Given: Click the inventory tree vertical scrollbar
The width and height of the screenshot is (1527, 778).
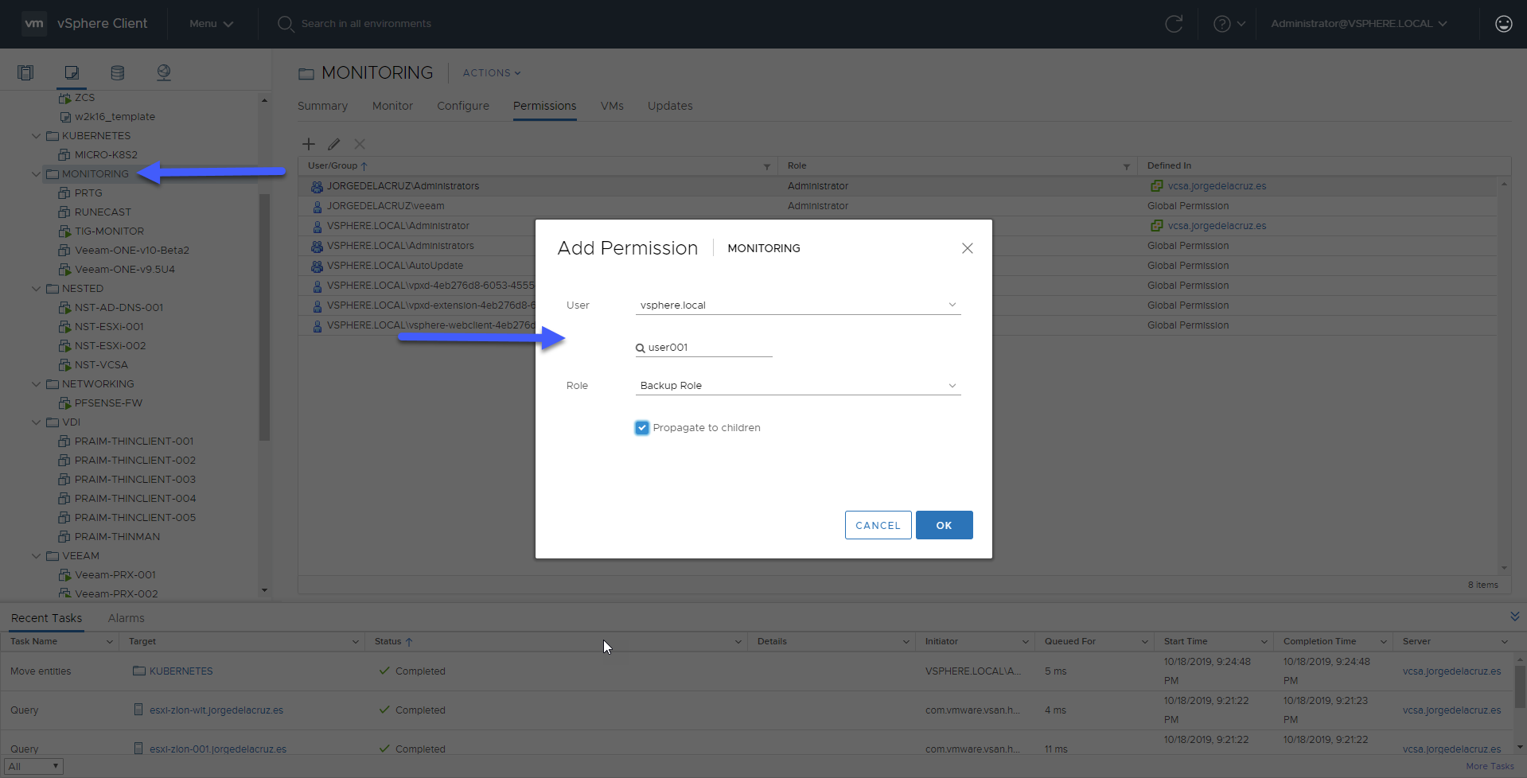Looking at the screenshot, I should 264,316.
